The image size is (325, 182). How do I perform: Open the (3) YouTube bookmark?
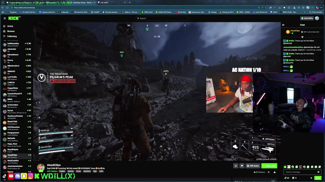pos(181,12)
